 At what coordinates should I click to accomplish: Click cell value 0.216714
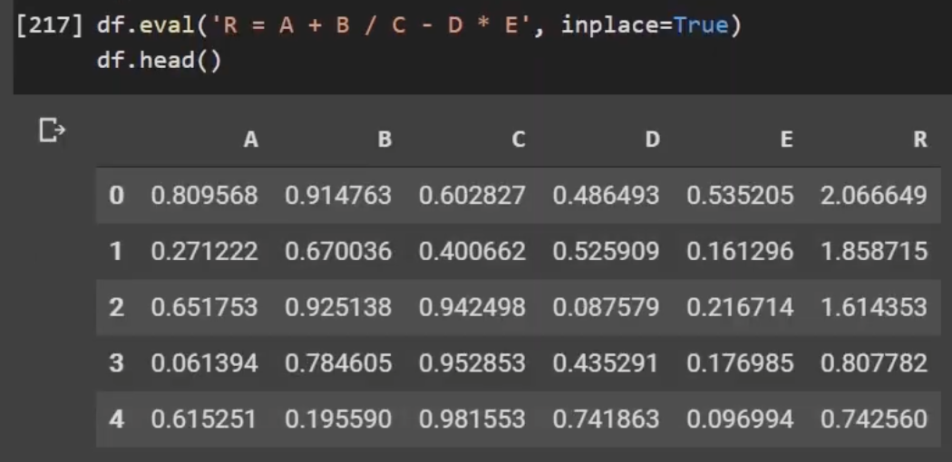click(740, 307)
